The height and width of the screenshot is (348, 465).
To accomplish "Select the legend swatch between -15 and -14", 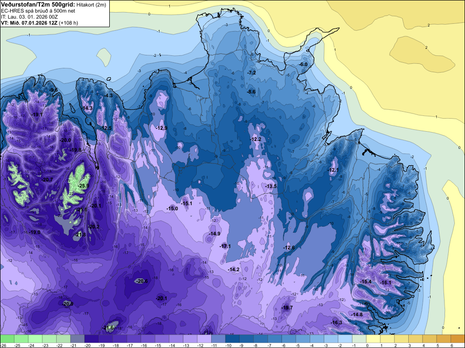I will click(x=162, y=339).
